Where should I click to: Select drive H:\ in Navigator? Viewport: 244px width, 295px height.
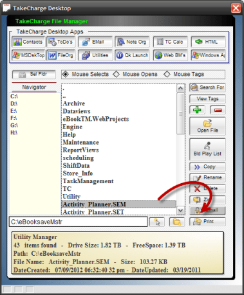14,133
